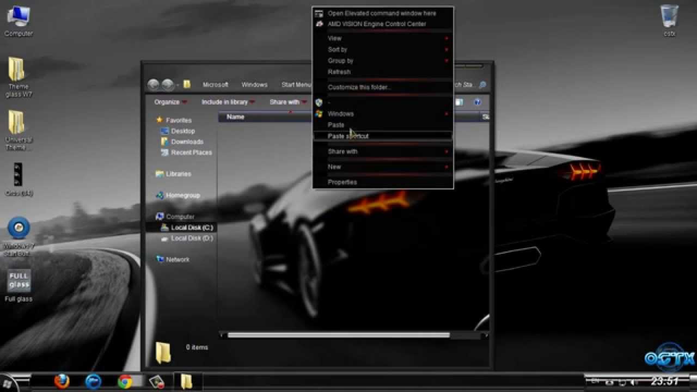Select Network in the navigation pane
Viewport: 697px width, 392px height.
click(x=173, y=259)
